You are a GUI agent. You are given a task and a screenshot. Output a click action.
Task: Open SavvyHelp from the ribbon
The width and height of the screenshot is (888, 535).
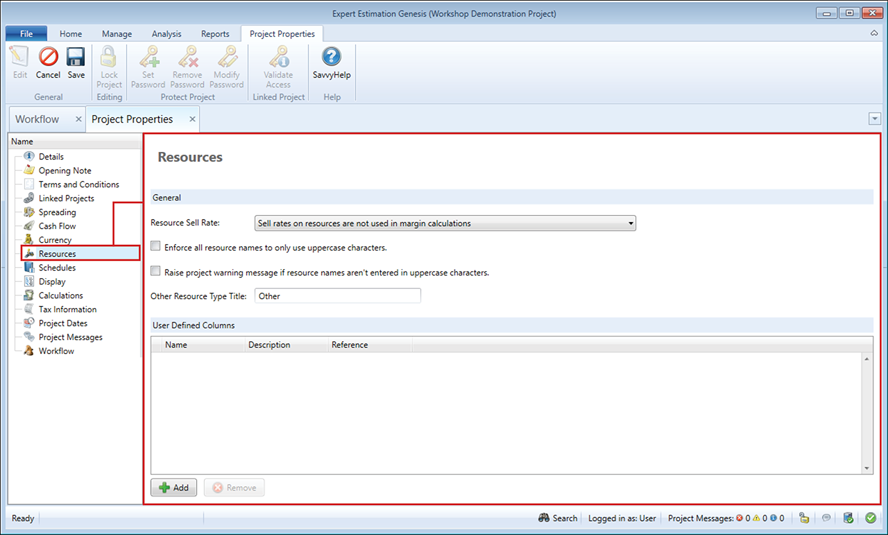(x=332, y=62)
